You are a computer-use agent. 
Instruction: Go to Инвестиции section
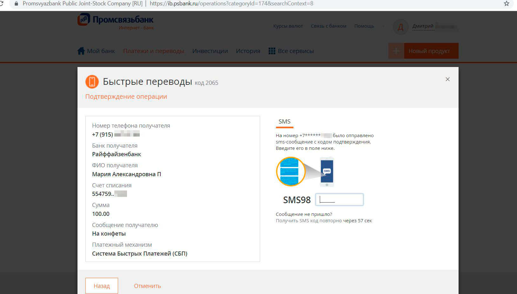click(210, 51)
